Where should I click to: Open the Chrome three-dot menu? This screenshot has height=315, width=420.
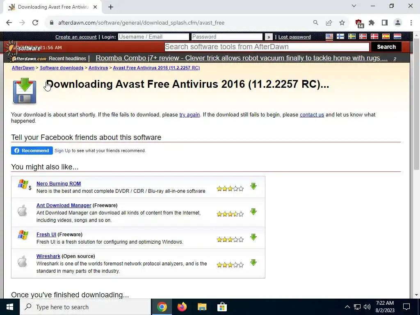(411, 23)
